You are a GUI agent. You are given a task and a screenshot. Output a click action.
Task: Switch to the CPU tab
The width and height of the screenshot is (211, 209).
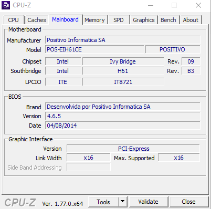point(13,20)
